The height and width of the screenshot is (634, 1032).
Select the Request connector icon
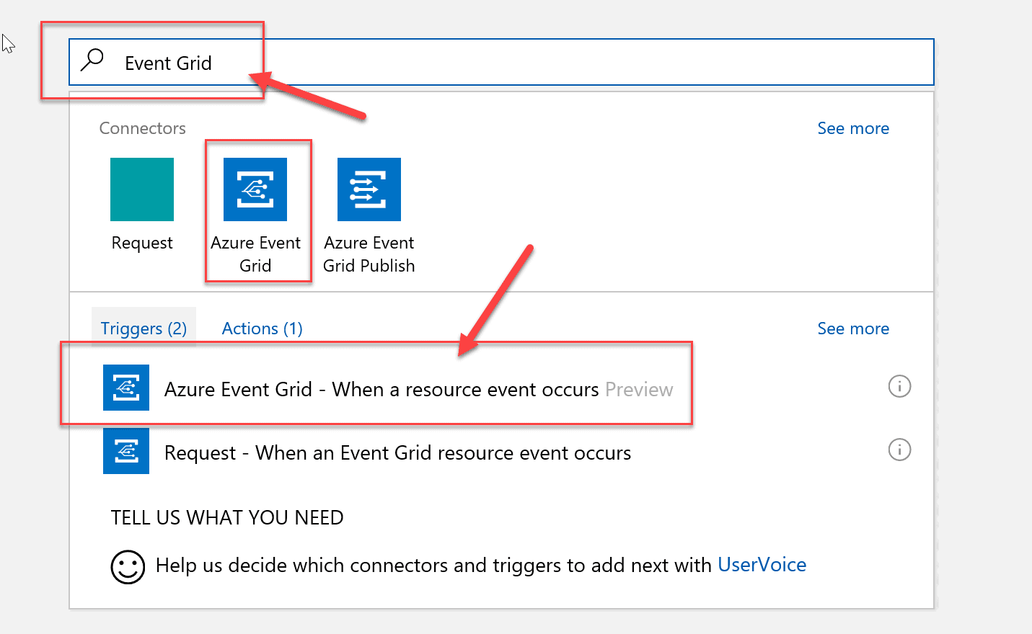[x=142, y=189]
